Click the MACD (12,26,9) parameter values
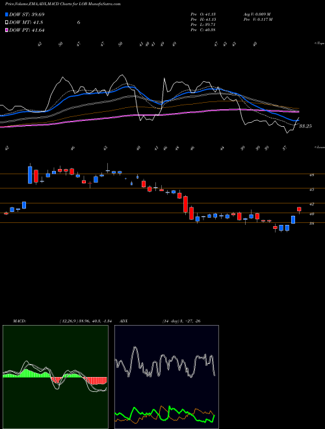This screenshot has width=325, height=429. 85,321
